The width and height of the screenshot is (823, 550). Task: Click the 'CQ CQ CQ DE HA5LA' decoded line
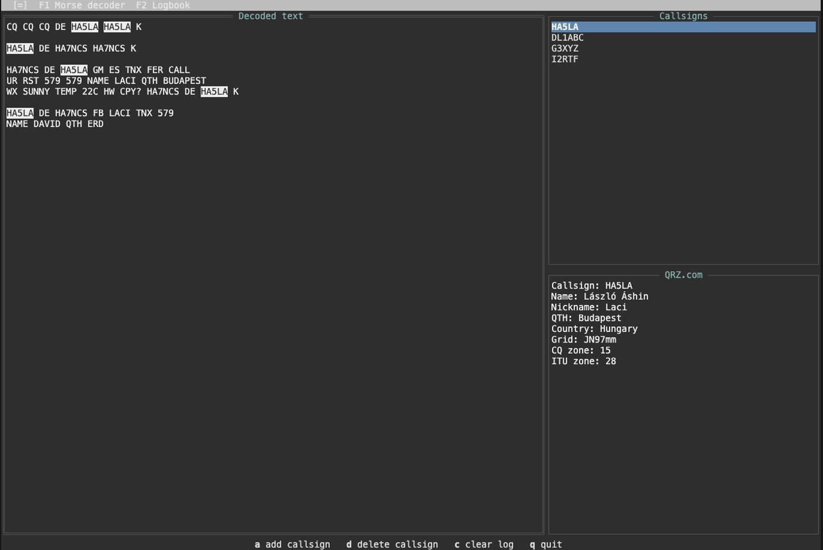click(74, 27)
